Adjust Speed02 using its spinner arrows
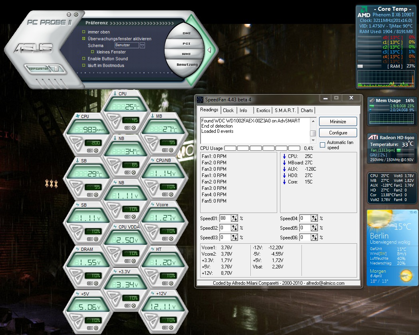Image resolution: width=419 pixels, height=335 pixels. pos(234,228)
